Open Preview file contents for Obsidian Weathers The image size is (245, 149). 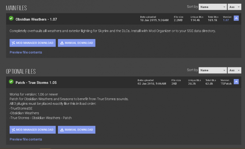click(26, 52)
